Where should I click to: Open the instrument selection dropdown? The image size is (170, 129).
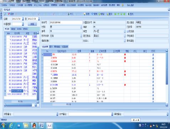[x=23, y=24]
